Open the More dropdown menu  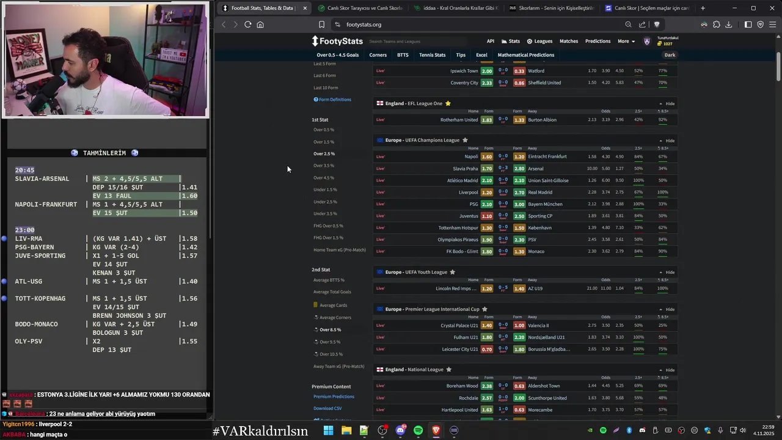pyautogui.click(x=626, y=42)
